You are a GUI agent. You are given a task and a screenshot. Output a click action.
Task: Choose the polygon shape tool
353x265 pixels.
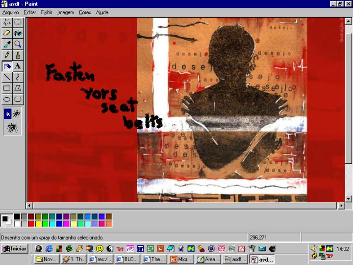18,88
